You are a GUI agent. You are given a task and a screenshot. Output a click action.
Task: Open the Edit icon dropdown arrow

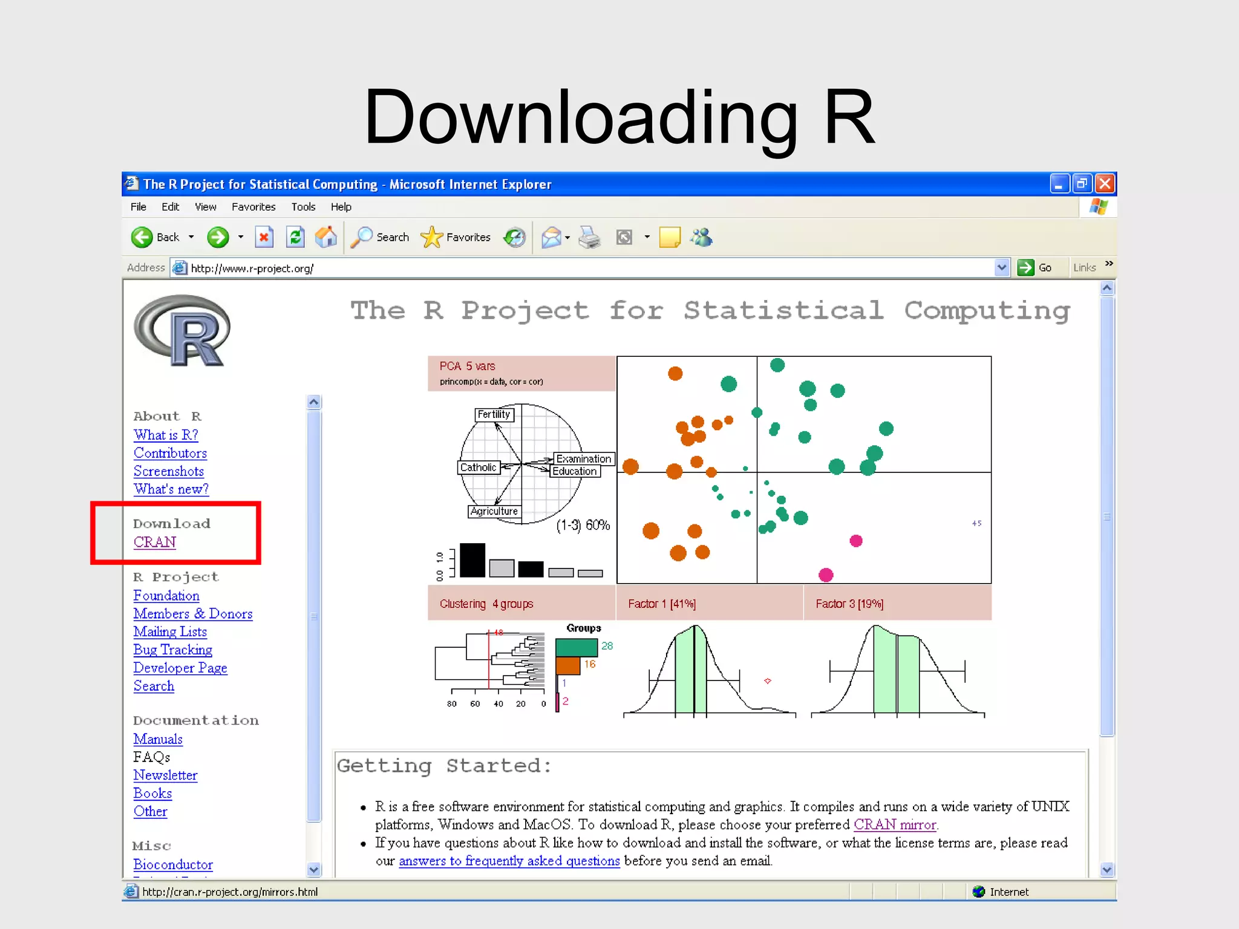point(647,237)
